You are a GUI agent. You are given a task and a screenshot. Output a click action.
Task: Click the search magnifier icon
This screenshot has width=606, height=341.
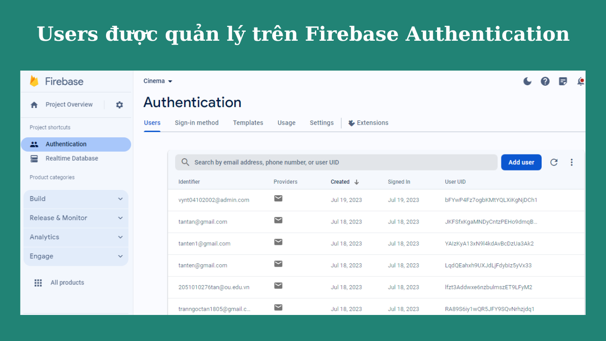(186, 162)
